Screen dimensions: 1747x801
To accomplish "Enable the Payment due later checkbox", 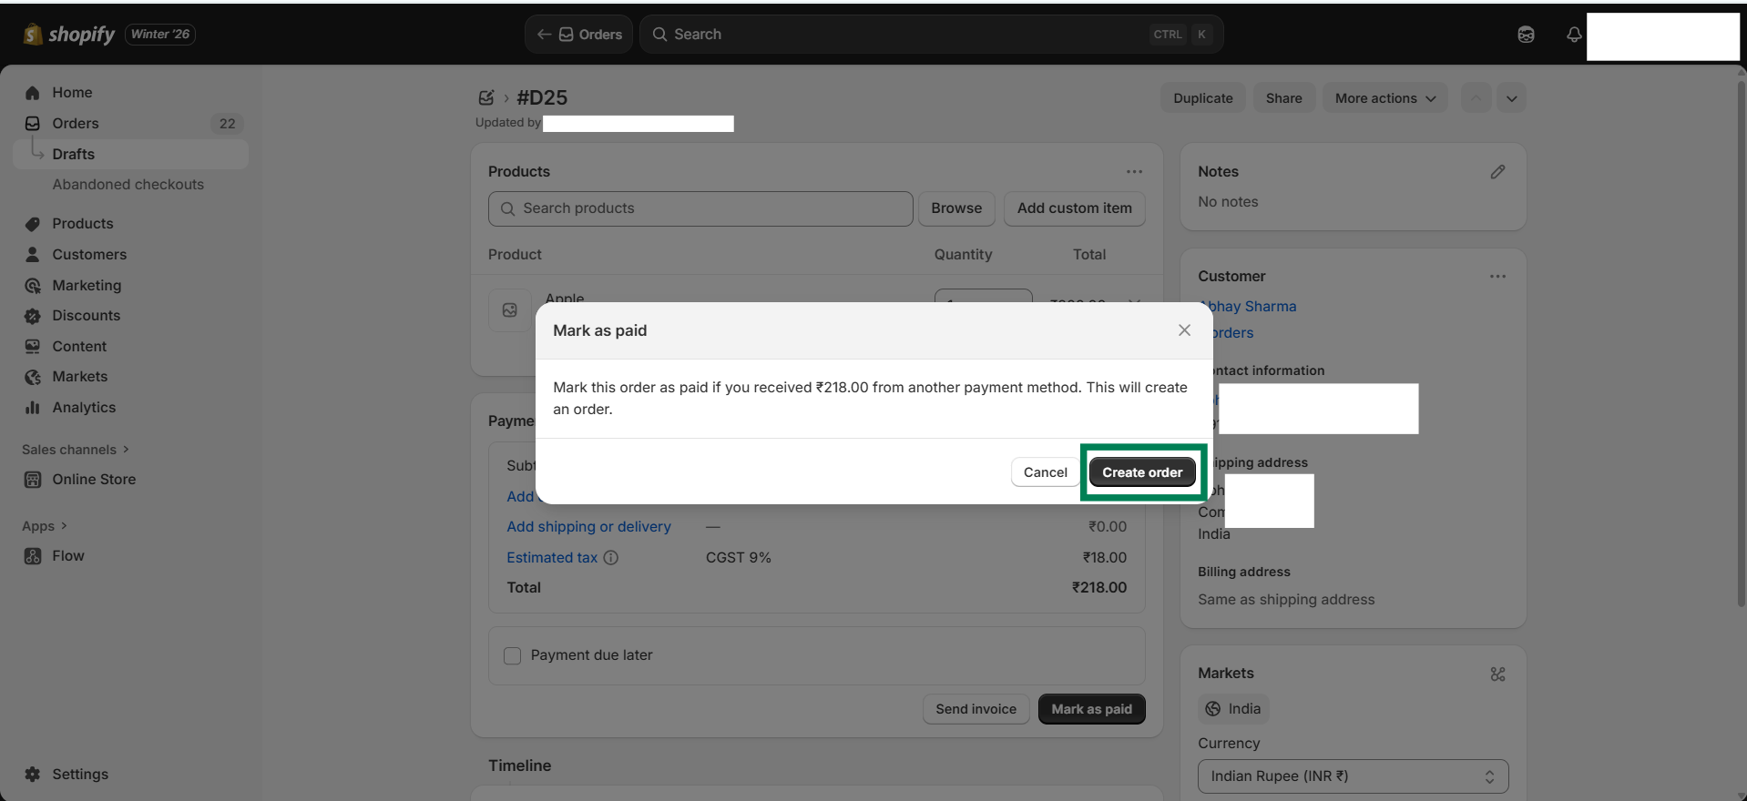I will pyautogui.click(x=513, y=656).
